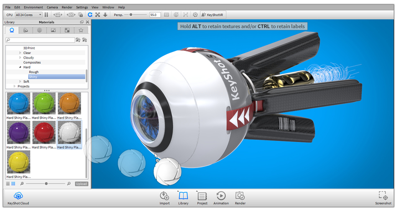Image resolution: width=397 pixels, height=210 pixels.
Task: Collapse the Hard material folder
Action: coord(21,67)
